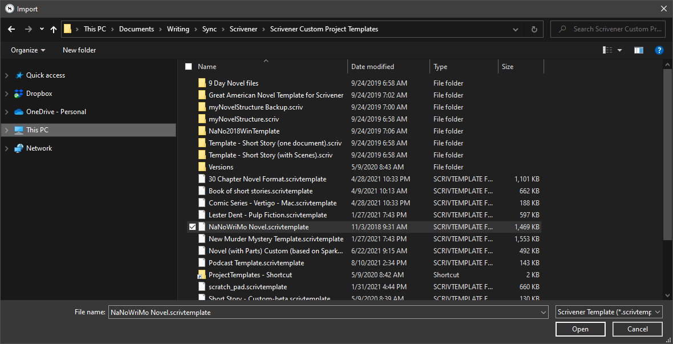Select Template - Short Story (one document).scriv
The width and height of the screenshot is (673, 344).
click(x=275, y=143)
